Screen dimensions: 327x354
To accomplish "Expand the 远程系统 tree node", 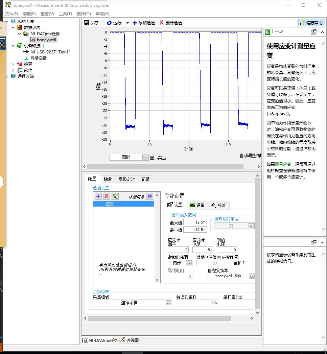I will 6,76.
